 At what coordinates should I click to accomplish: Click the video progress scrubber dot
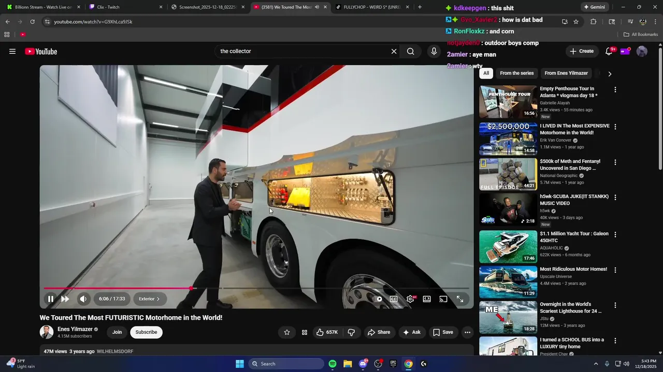coord(192,288)
